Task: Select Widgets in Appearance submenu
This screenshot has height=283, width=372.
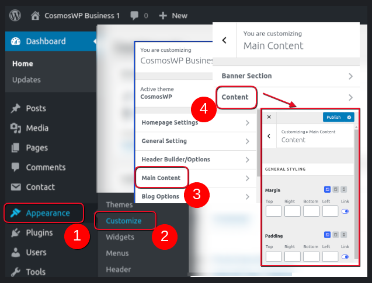Action: (120, 237)
